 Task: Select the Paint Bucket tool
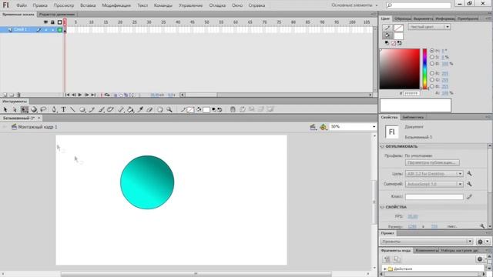[x=130, y=109]
